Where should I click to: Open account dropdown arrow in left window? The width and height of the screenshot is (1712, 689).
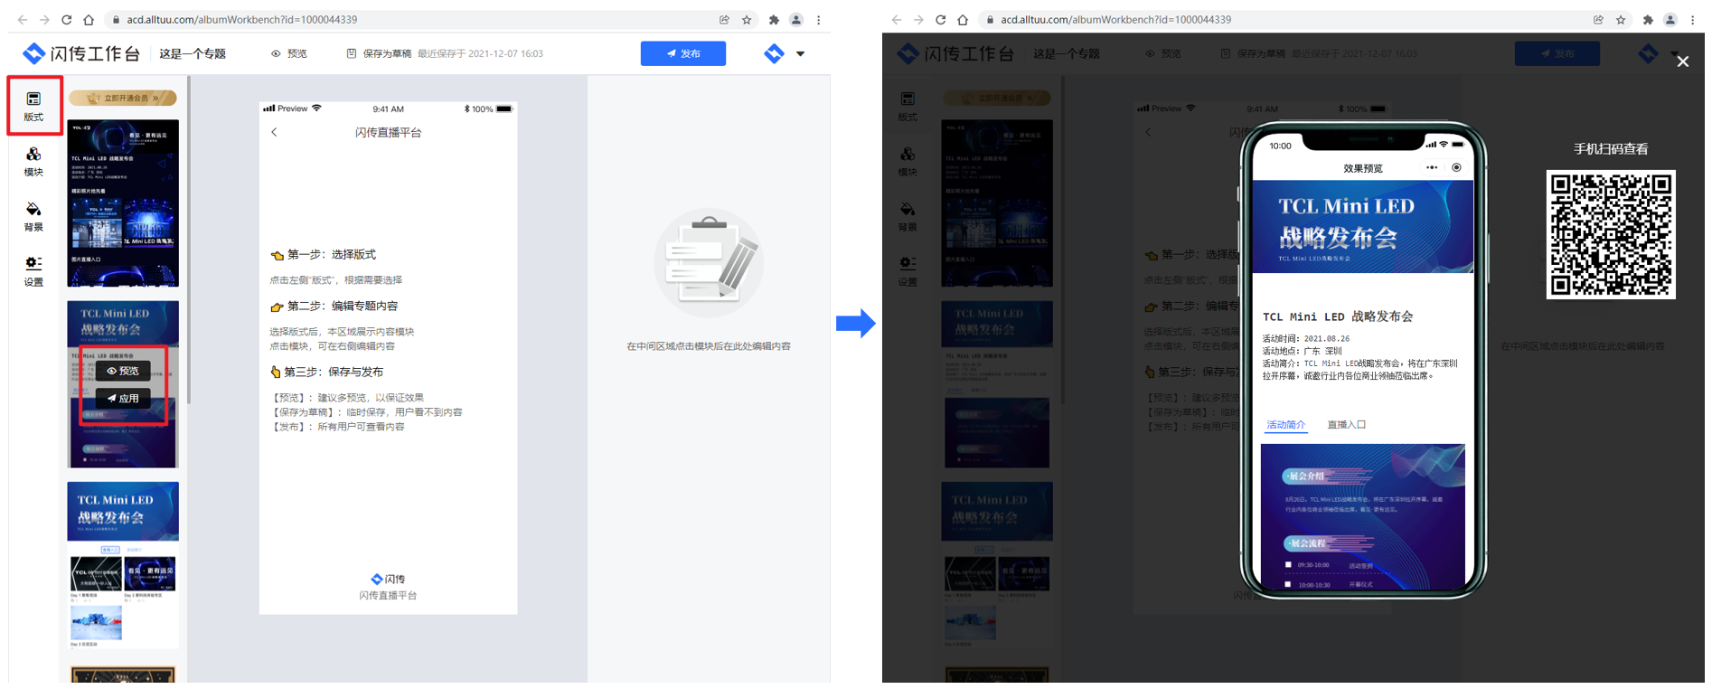coord(800,54)
